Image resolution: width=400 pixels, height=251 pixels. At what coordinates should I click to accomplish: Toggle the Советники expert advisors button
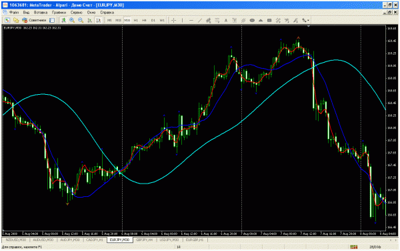click(x=34, y=20)
